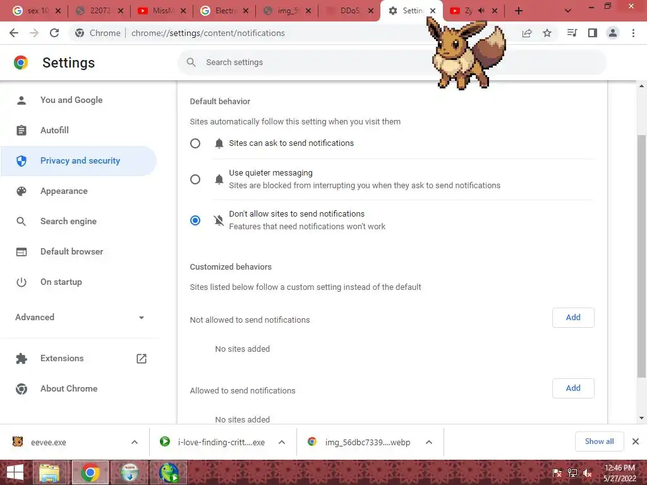Select Privacy and security section

(x=78, y=161)
